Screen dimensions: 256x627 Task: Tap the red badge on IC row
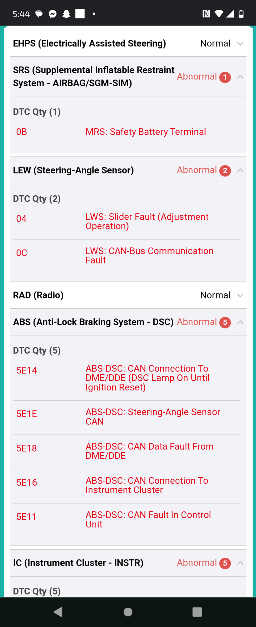point(225,563)
